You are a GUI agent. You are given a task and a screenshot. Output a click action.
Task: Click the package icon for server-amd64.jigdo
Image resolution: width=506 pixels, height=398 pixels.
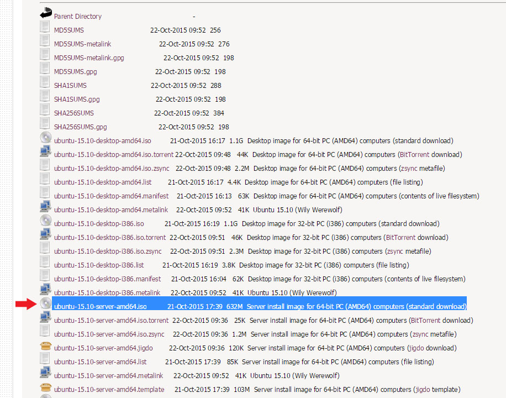coord(46,346)
